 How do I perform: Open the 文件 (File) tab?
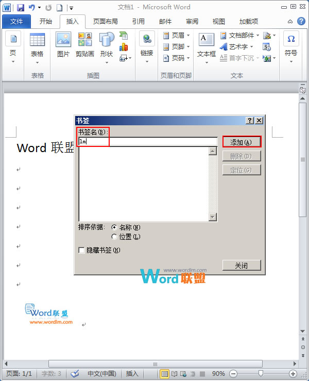click(16, 22)
